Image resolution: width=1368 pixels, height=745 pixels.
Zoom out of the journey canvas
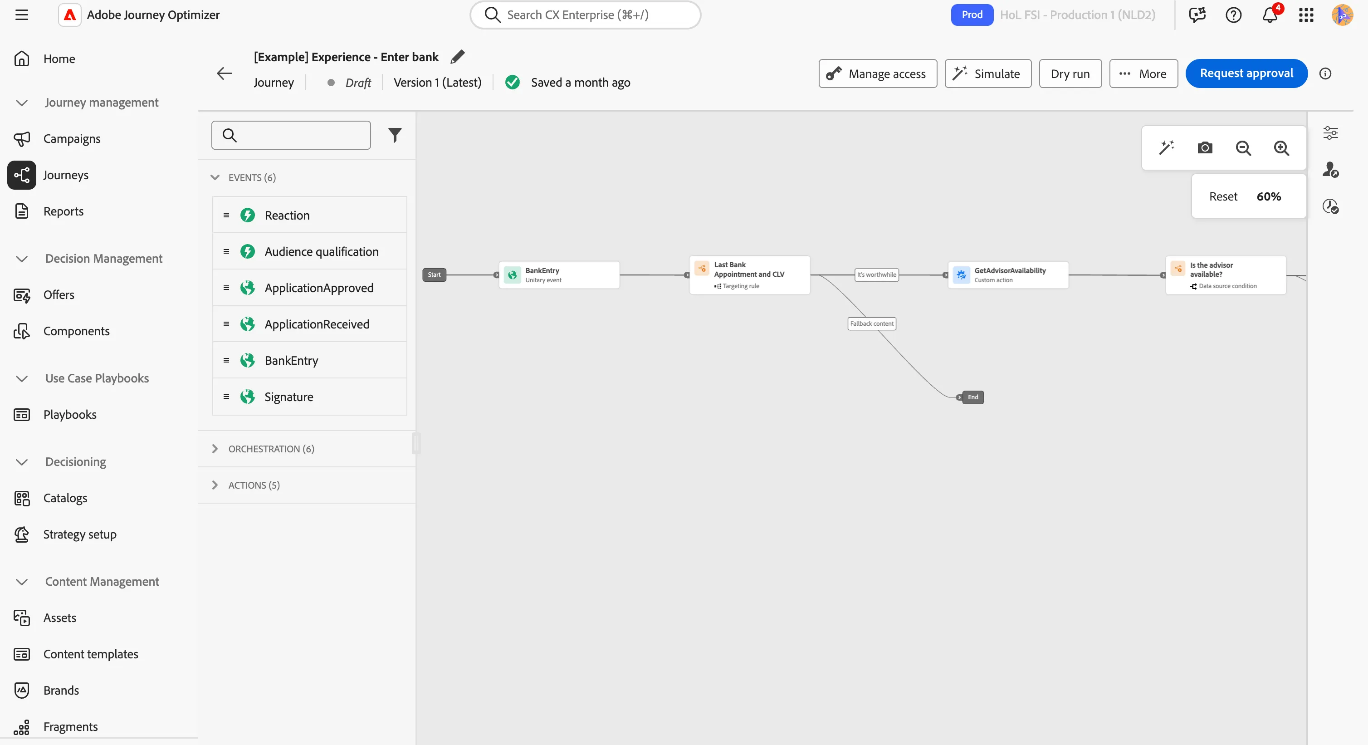point(1243,148)
